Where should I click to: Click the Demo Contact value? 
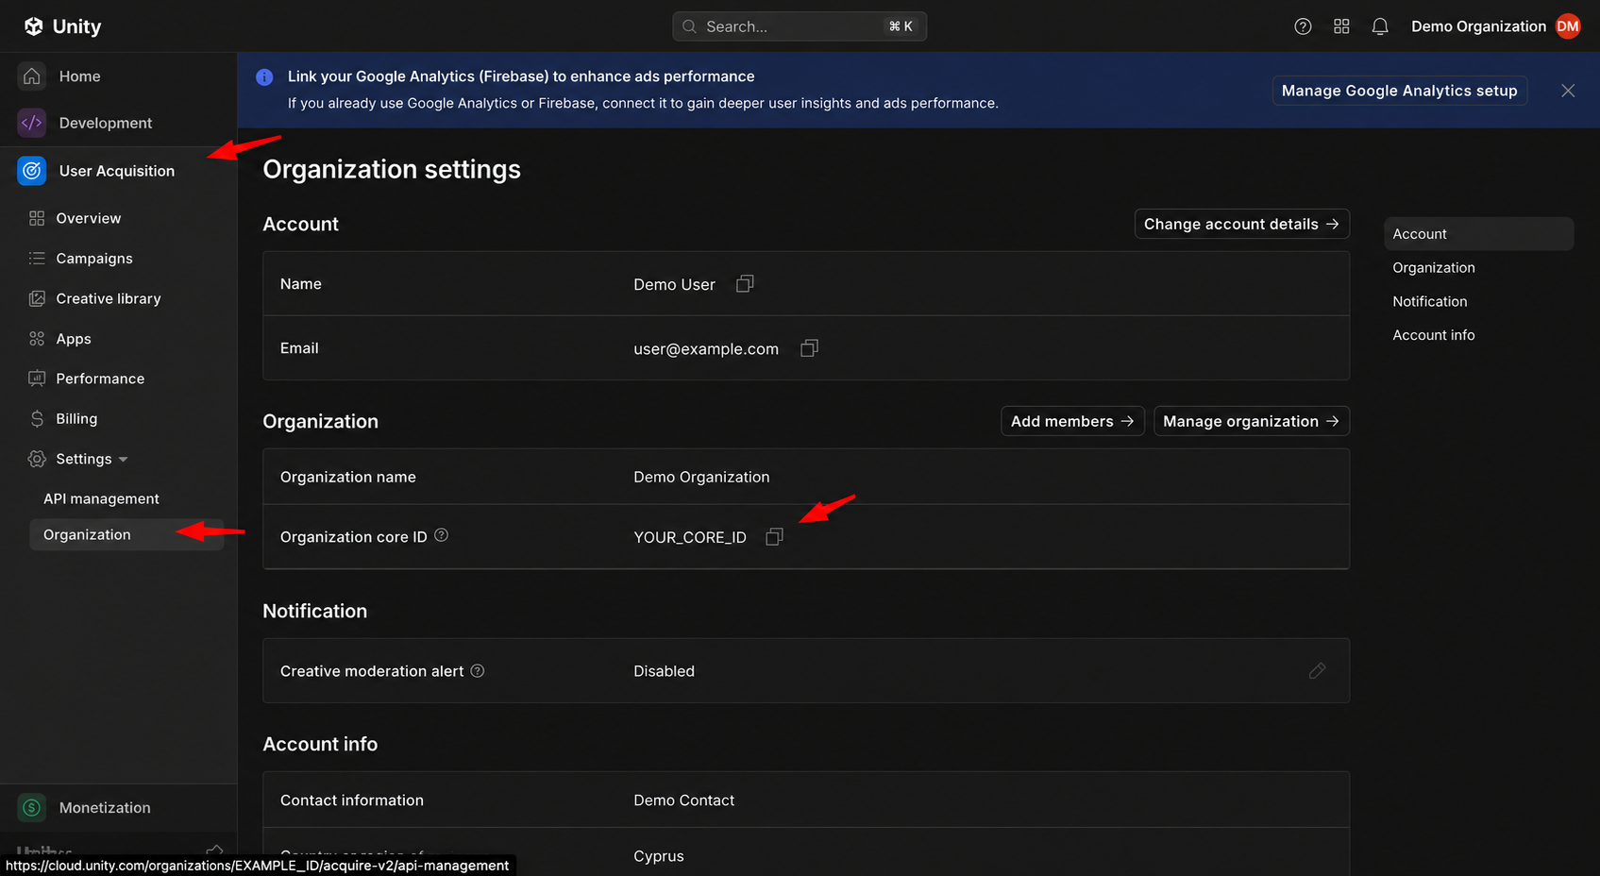[683, 800]
